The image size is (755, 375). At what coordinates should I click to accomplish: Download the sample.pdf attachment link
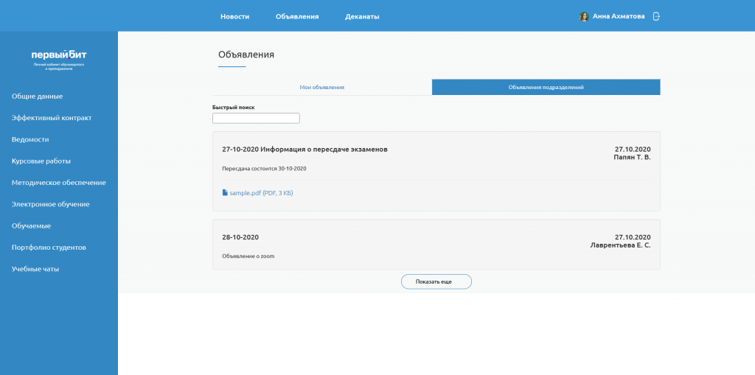262,193
